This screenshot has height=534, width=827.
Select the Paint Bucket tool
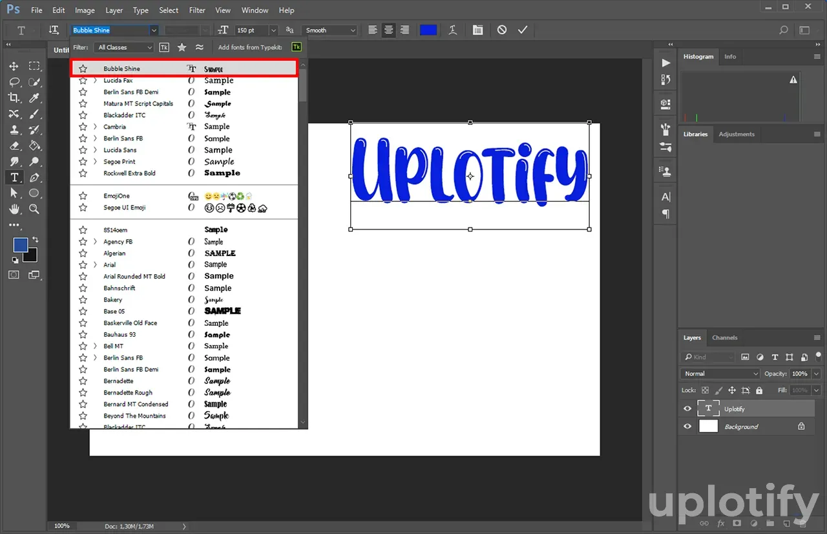point(34,145)
